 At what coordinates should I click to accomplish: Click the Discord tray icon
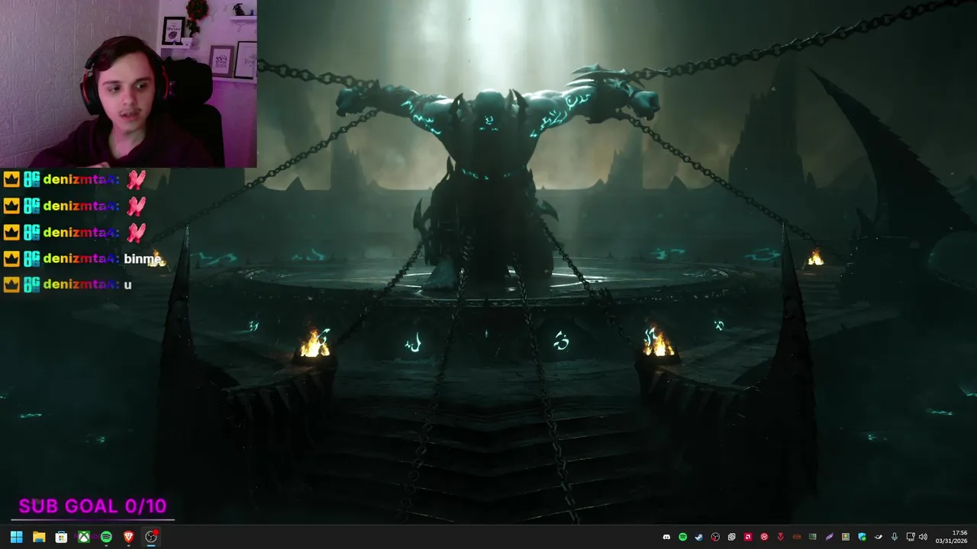pyautogui.click(x=666, y=537)
